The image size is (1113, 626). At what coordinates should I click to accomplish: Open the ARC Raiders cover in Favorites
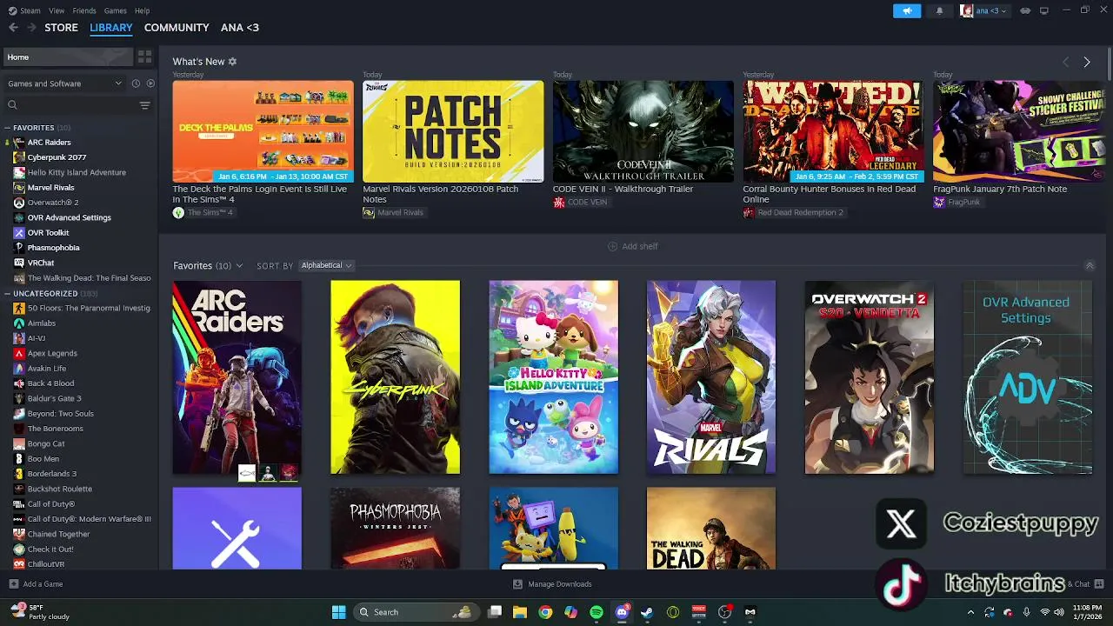[237, 377]
